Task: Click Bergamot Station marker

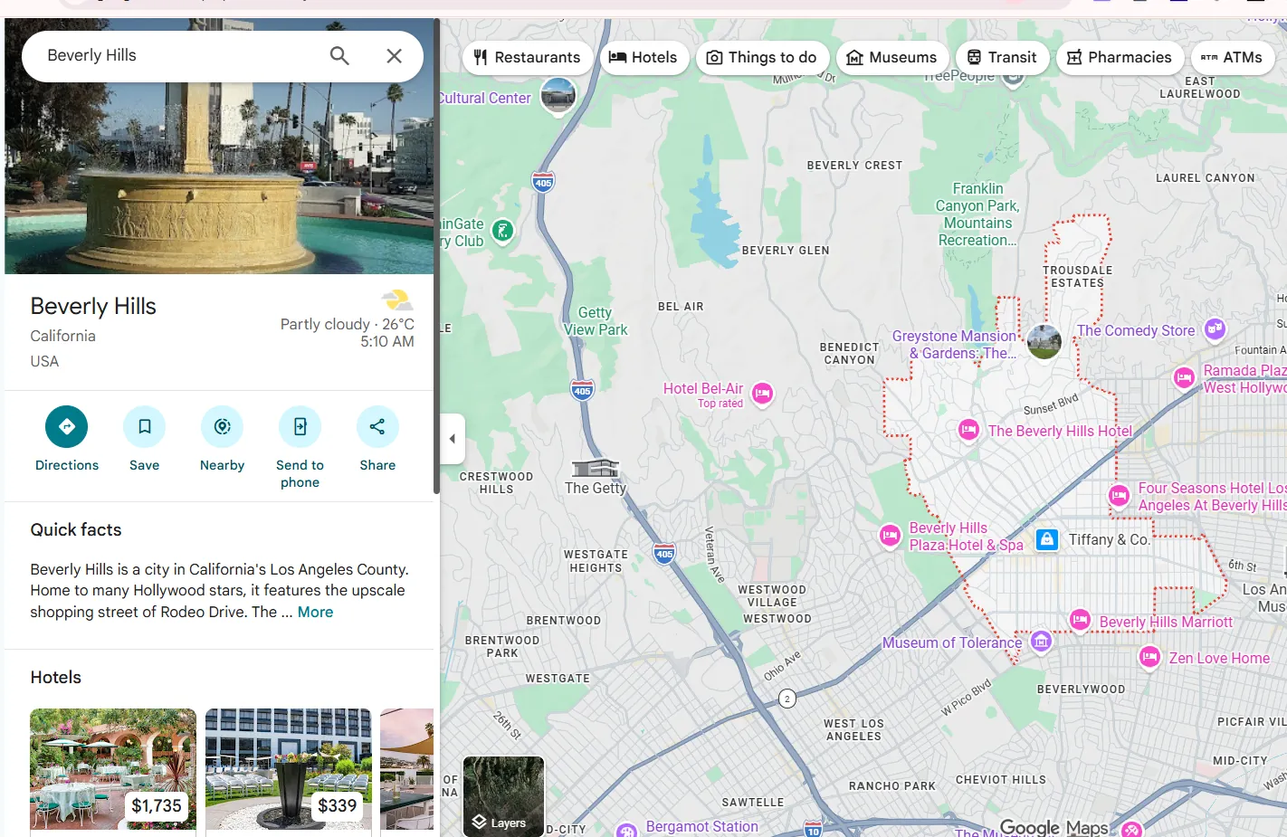Action: (626, 831)
